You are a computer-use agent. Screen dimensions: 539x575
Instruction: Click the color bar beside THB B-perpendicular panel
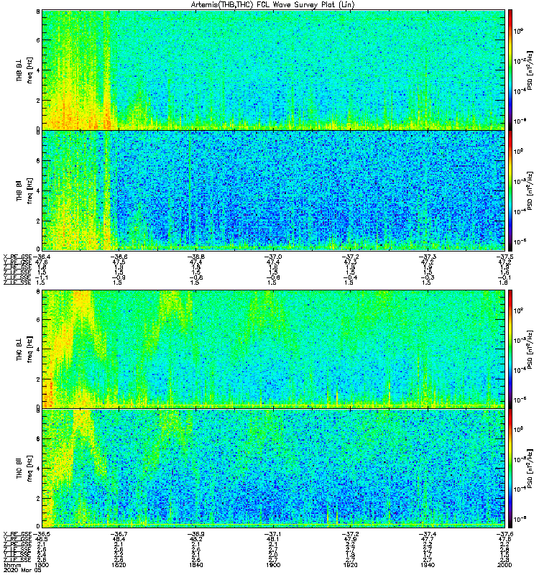[x=510, y=70]
